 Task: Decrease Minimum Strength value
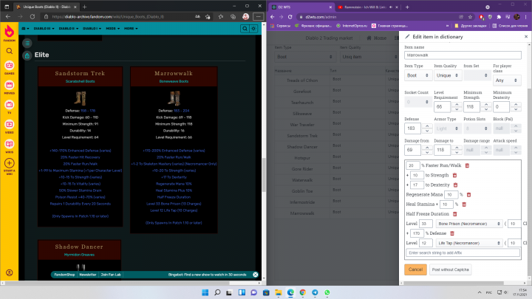[486, 109]
